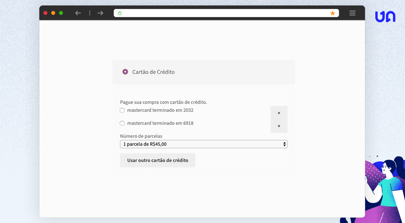Screen dimensions: 405x223
Task: Click the browser forward arrow
Action: point(100,13)
